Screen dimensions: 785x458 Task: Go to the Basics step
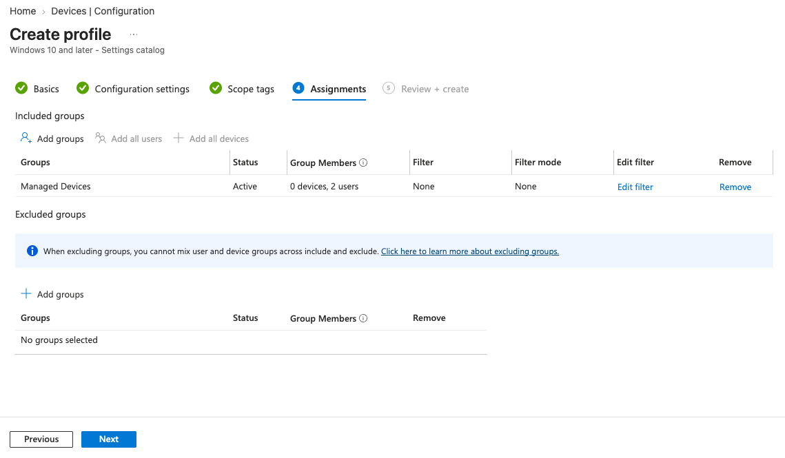pyautogui.click(x=46, y=89)
